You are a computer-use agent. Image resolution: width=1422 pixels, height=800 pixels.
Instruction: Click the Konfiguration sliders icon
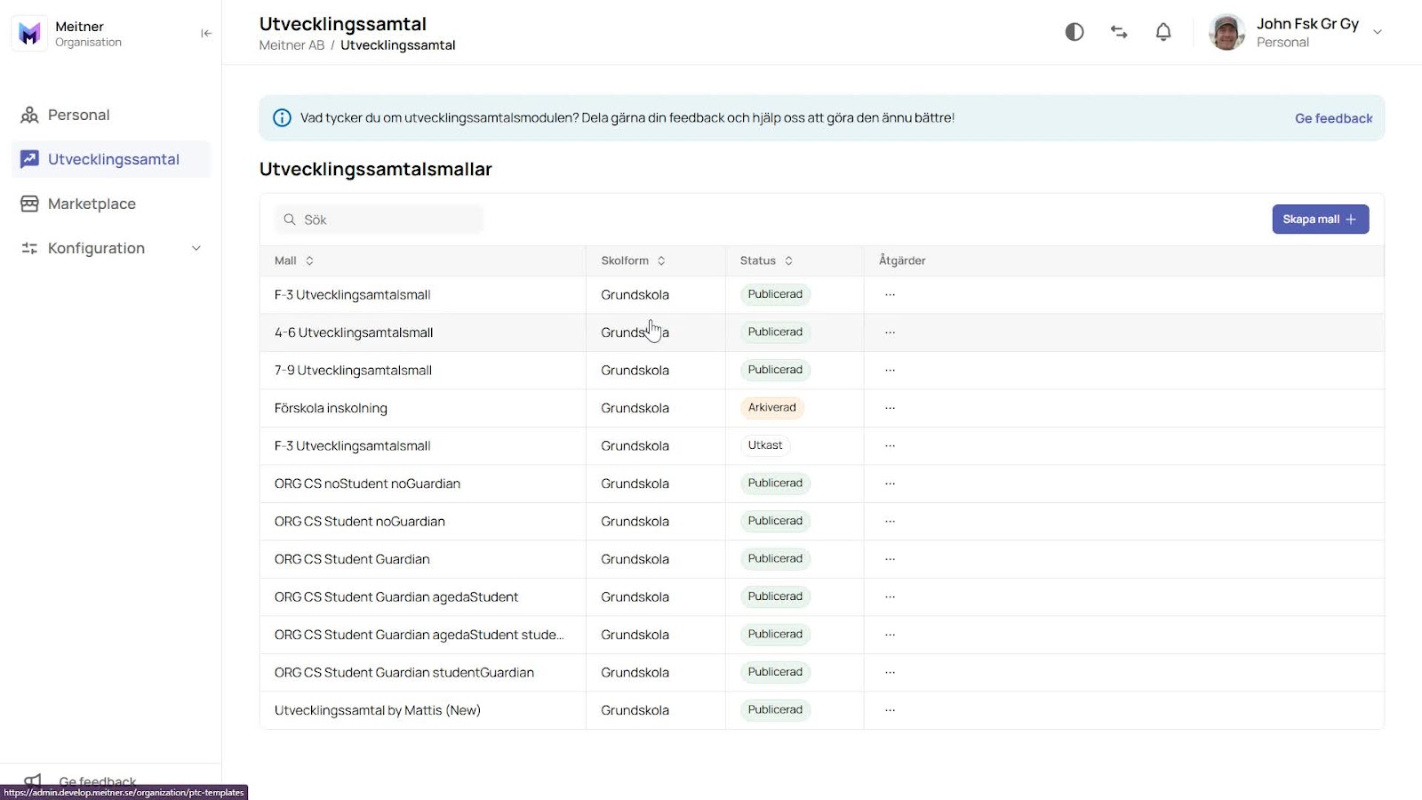(x=29, y=248)
